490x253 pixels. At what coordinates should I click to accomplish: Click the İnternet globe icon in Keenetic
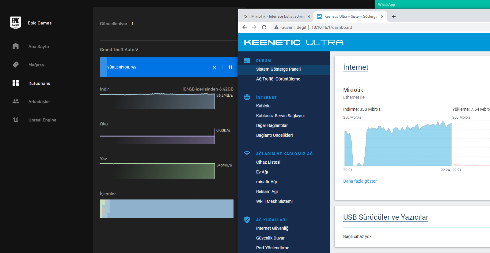tap(247, 97)
